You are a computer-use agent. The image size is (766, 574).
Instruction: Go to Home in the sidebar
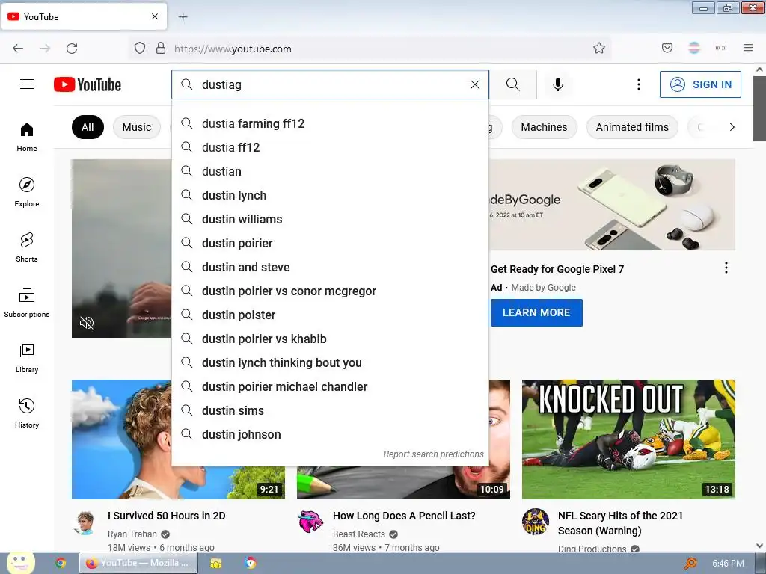27,138
